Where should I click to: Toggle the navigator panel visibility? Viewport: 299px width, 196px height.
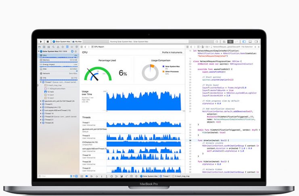[245, 41]
